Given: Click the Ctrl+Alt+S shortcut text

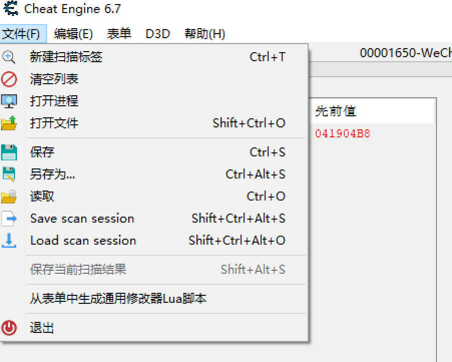Looking at the screenshot, I should [256, 174].
